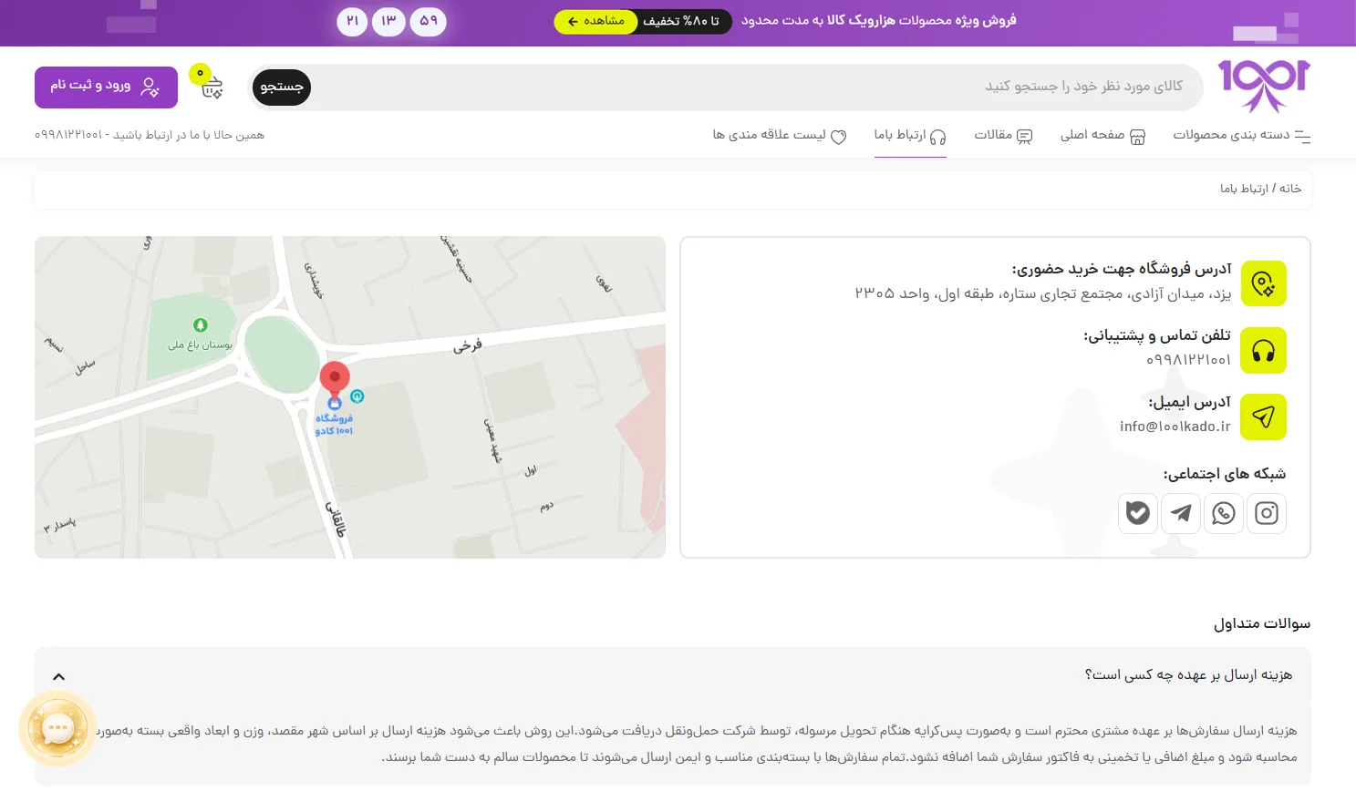Click the هزینه ارسال بر عهده چه کسی است question
The height and width of the screenshot is (792, 1356).
click(1188, 675)
